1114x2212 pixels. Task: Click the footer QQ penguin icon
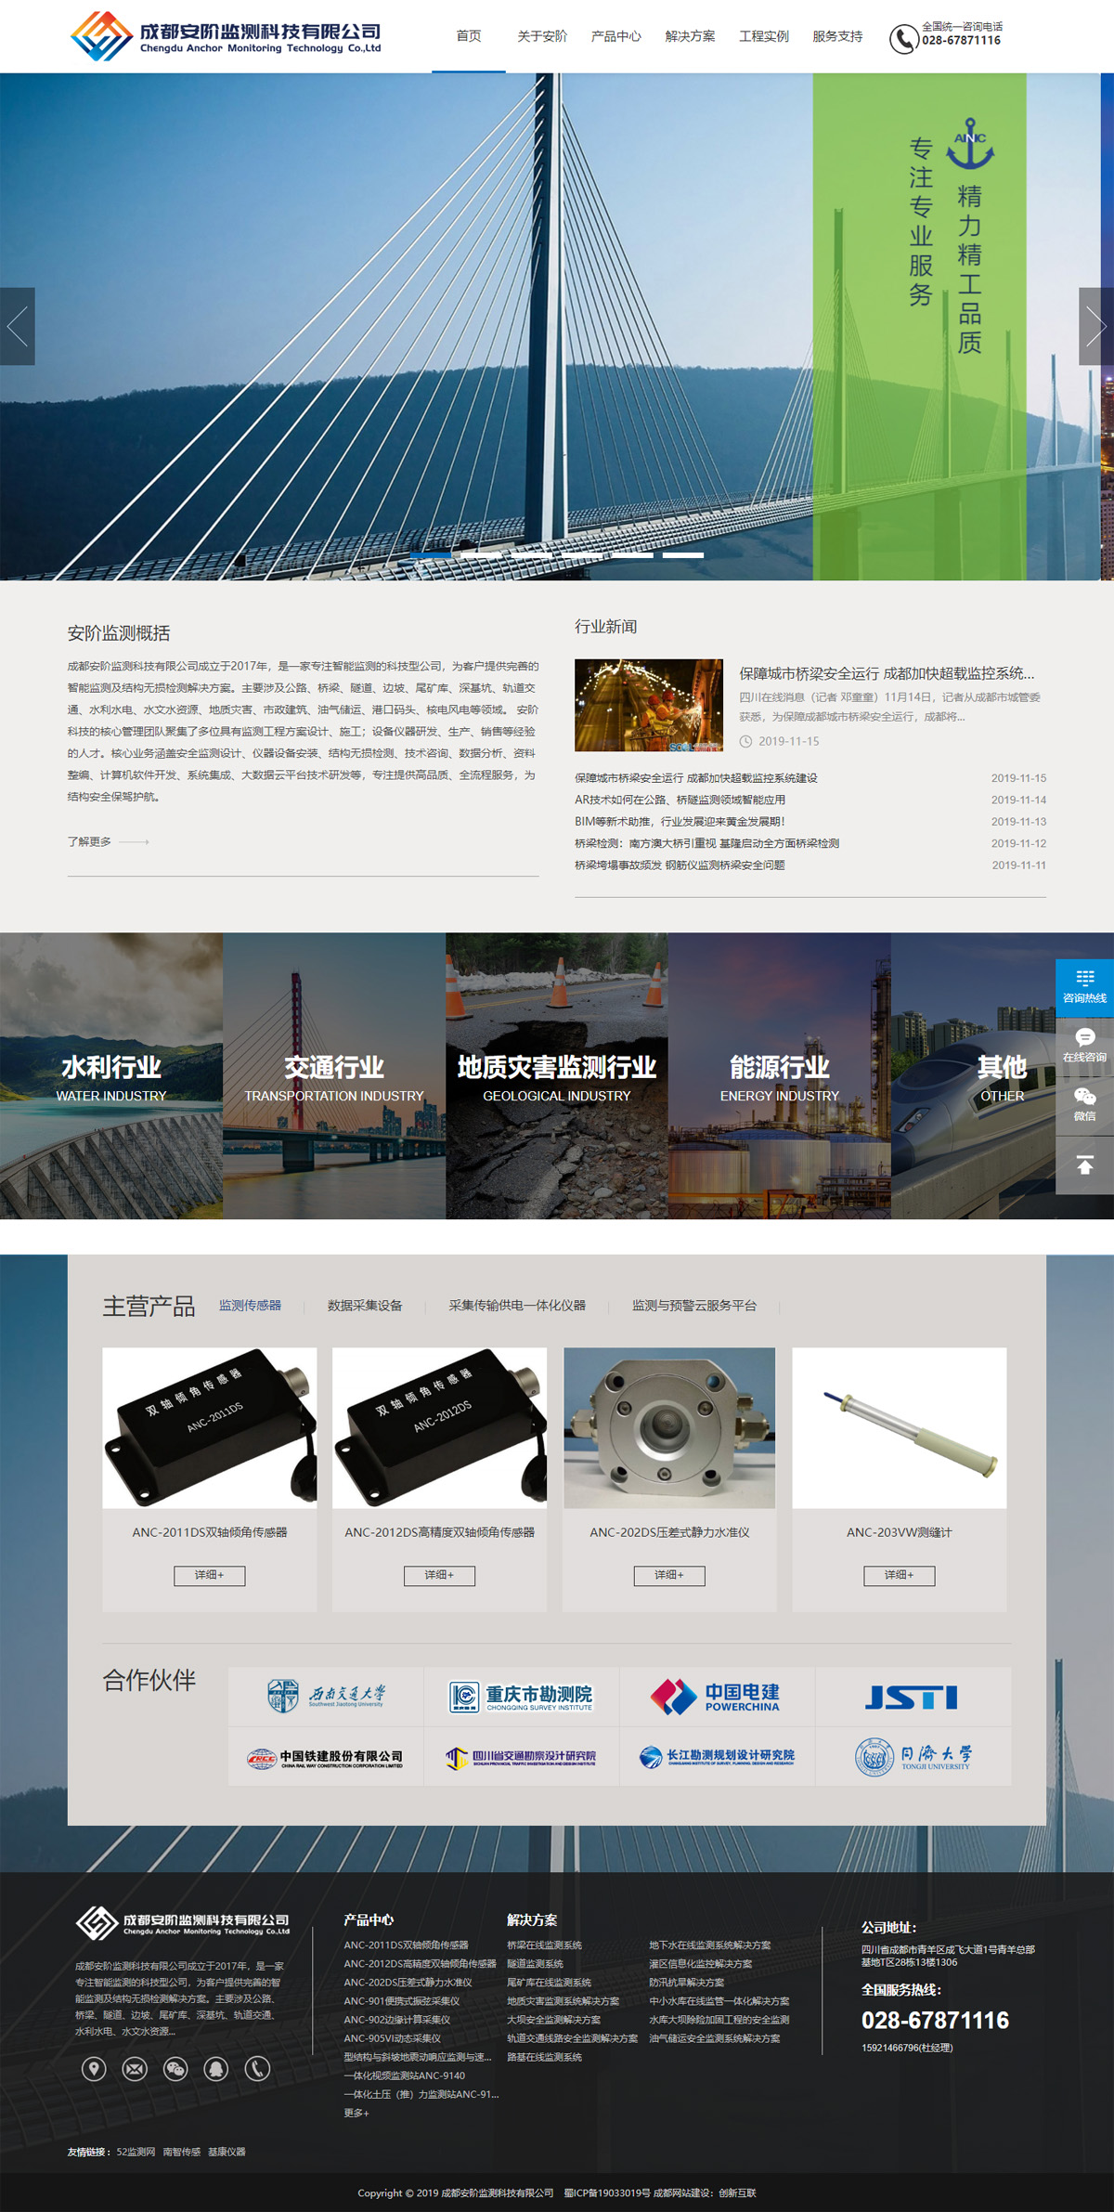coord(216,2068)
